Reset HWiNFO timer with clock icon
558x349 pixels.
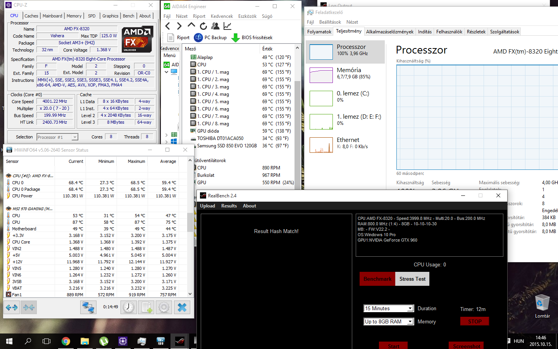(129, 308)
